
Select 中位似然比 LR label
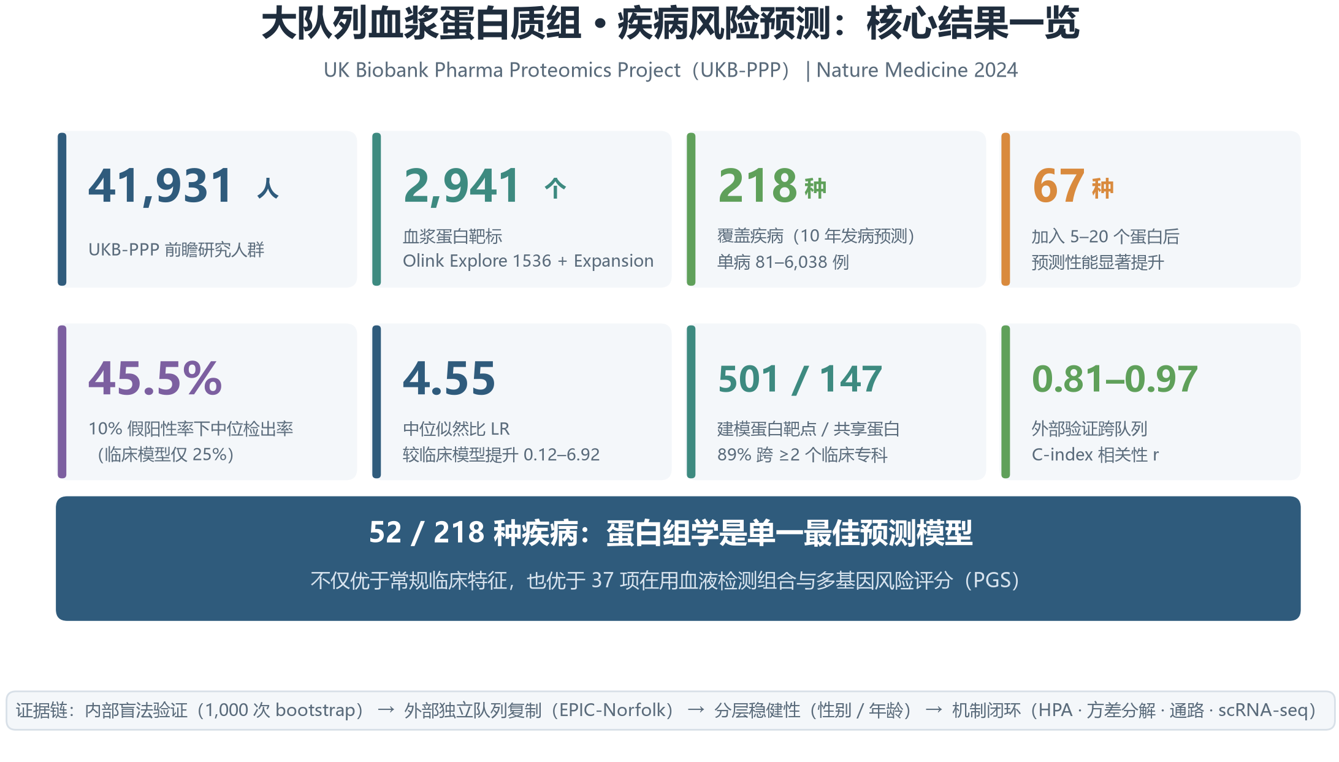(x=456, y=429)
